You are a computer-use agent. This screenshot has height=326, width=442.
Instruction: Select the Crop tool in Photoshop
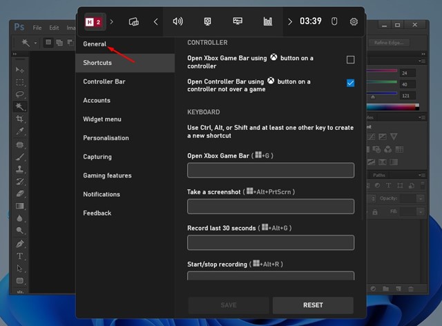point(20,119)
